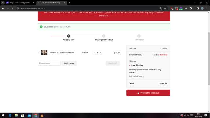
Task: Open the network icon in tray
Action: coord(185,115)
